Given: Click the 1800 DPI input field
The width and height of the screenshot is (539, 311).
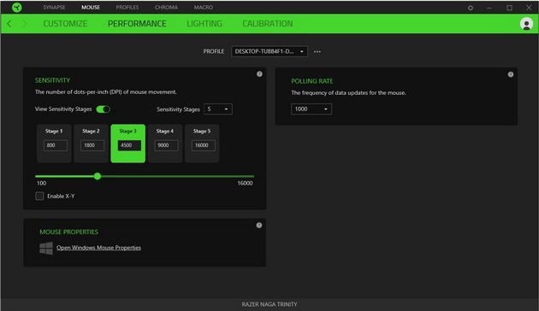Looking at the screenshot, I should 92,145.
